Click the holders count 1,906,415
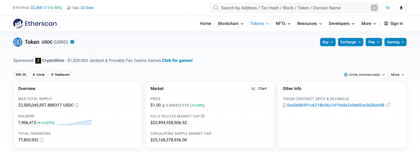420x152 pixels. (x=27, y=123)
